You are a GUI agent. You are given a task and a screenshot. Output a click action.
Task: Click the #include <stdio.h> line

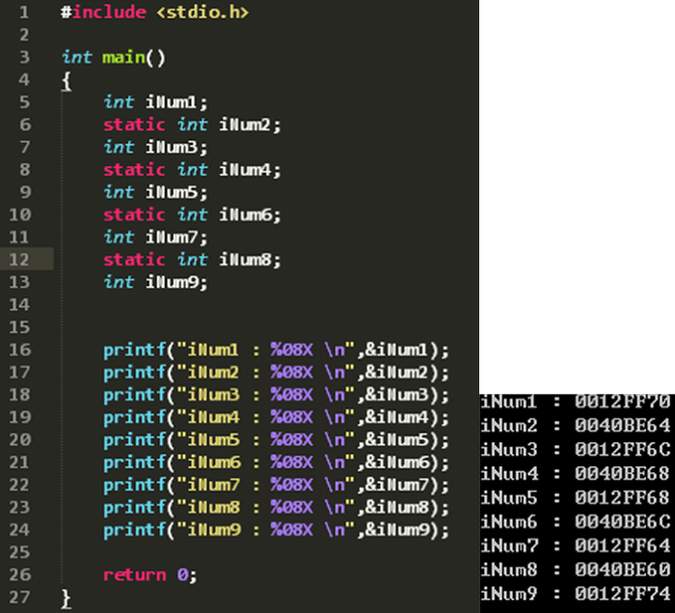point(154,13)
